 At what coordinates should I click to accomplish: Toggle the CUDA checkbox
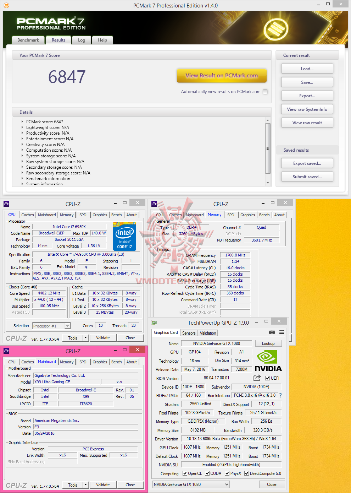tap(207, 473)
